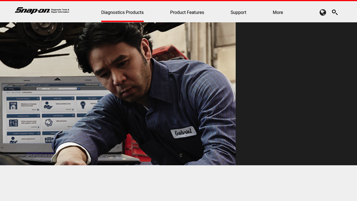The image size is (357, 201).
Task: Select the cooling system search field
Action: pos(63,88)
